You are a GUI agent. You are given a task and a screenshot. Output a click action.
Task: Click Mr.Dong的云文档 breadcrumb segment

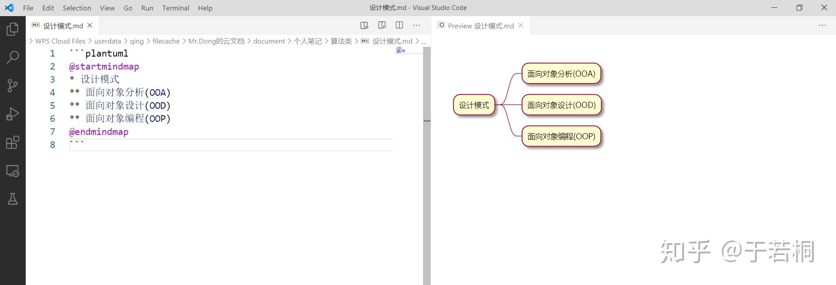point(216,41)
